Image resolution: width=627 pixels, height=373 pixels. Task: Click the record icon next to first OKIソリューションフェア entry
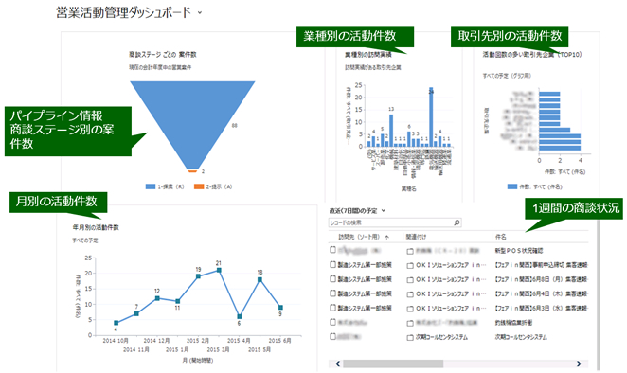tap(410, 266)
